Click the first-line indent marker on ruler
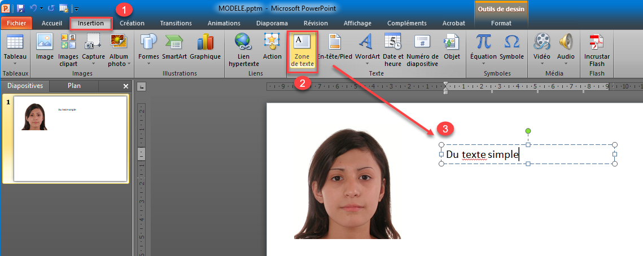643x256 pixels. coord(446,84)
